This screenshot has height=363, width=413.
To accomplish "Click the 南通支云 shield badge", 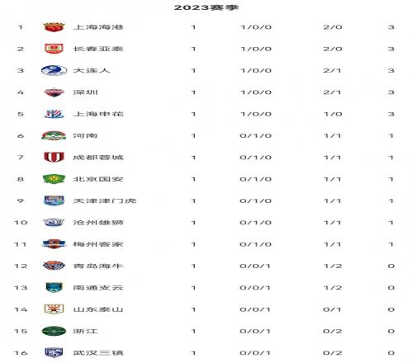I will pos(54,287).
